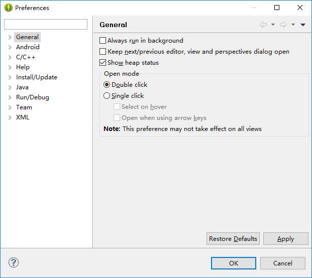
Task: Open the forward history dropdown arrow
Action: point(293,25)
